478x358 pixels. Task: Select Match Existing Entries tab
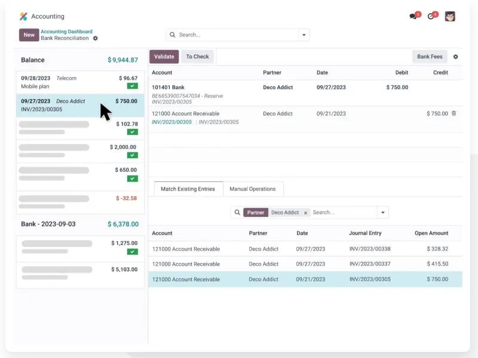[x=188, y=189]
